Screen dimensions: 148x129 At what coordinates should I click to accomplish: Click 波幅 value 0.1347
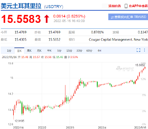point(143,32)
